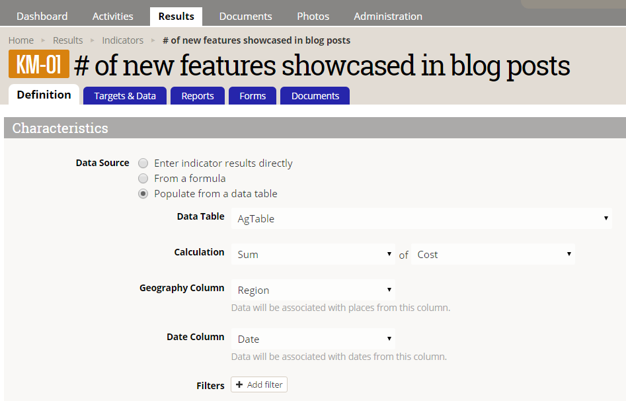Switch to the Targets & Data tab

pos(125,96)
